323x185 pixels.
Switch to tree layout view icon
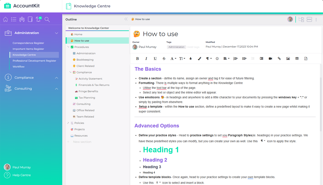pos(301,20)
